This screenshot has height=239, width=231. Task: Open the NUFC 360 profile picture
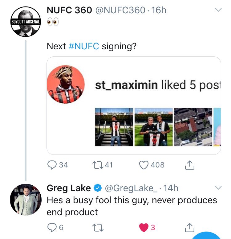[26, 22]
